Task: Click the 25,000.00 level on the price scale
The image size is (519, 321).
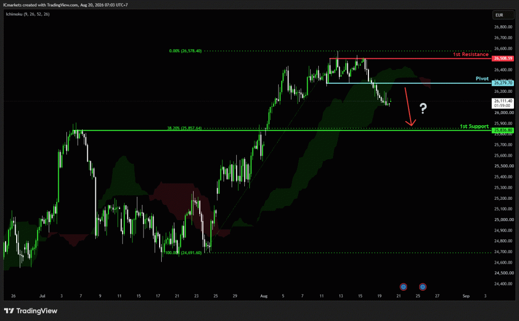Action: pos(503,220)
